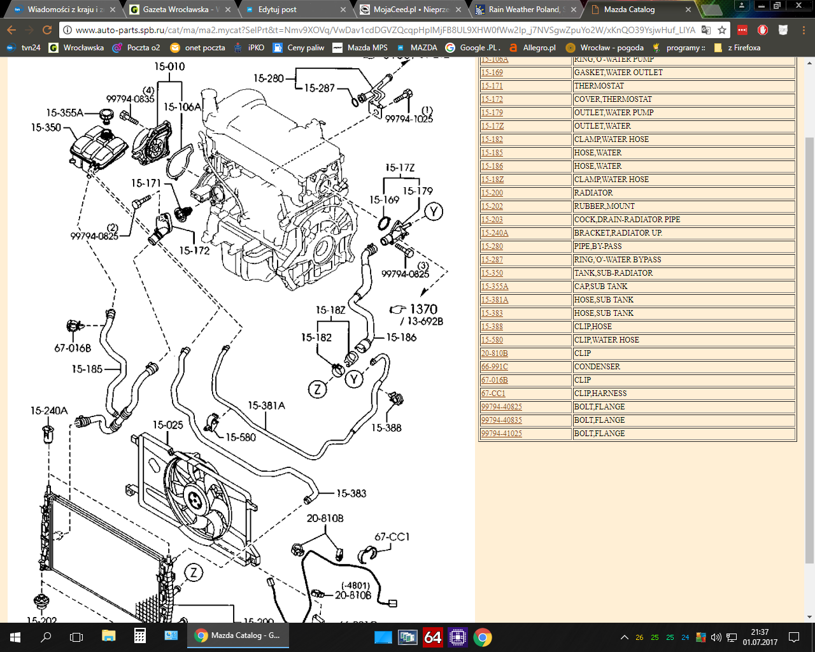The height and width of the screenshot is (652, 815).
Task: Bookmark this page with the star icon
Action: click(721, 30)
